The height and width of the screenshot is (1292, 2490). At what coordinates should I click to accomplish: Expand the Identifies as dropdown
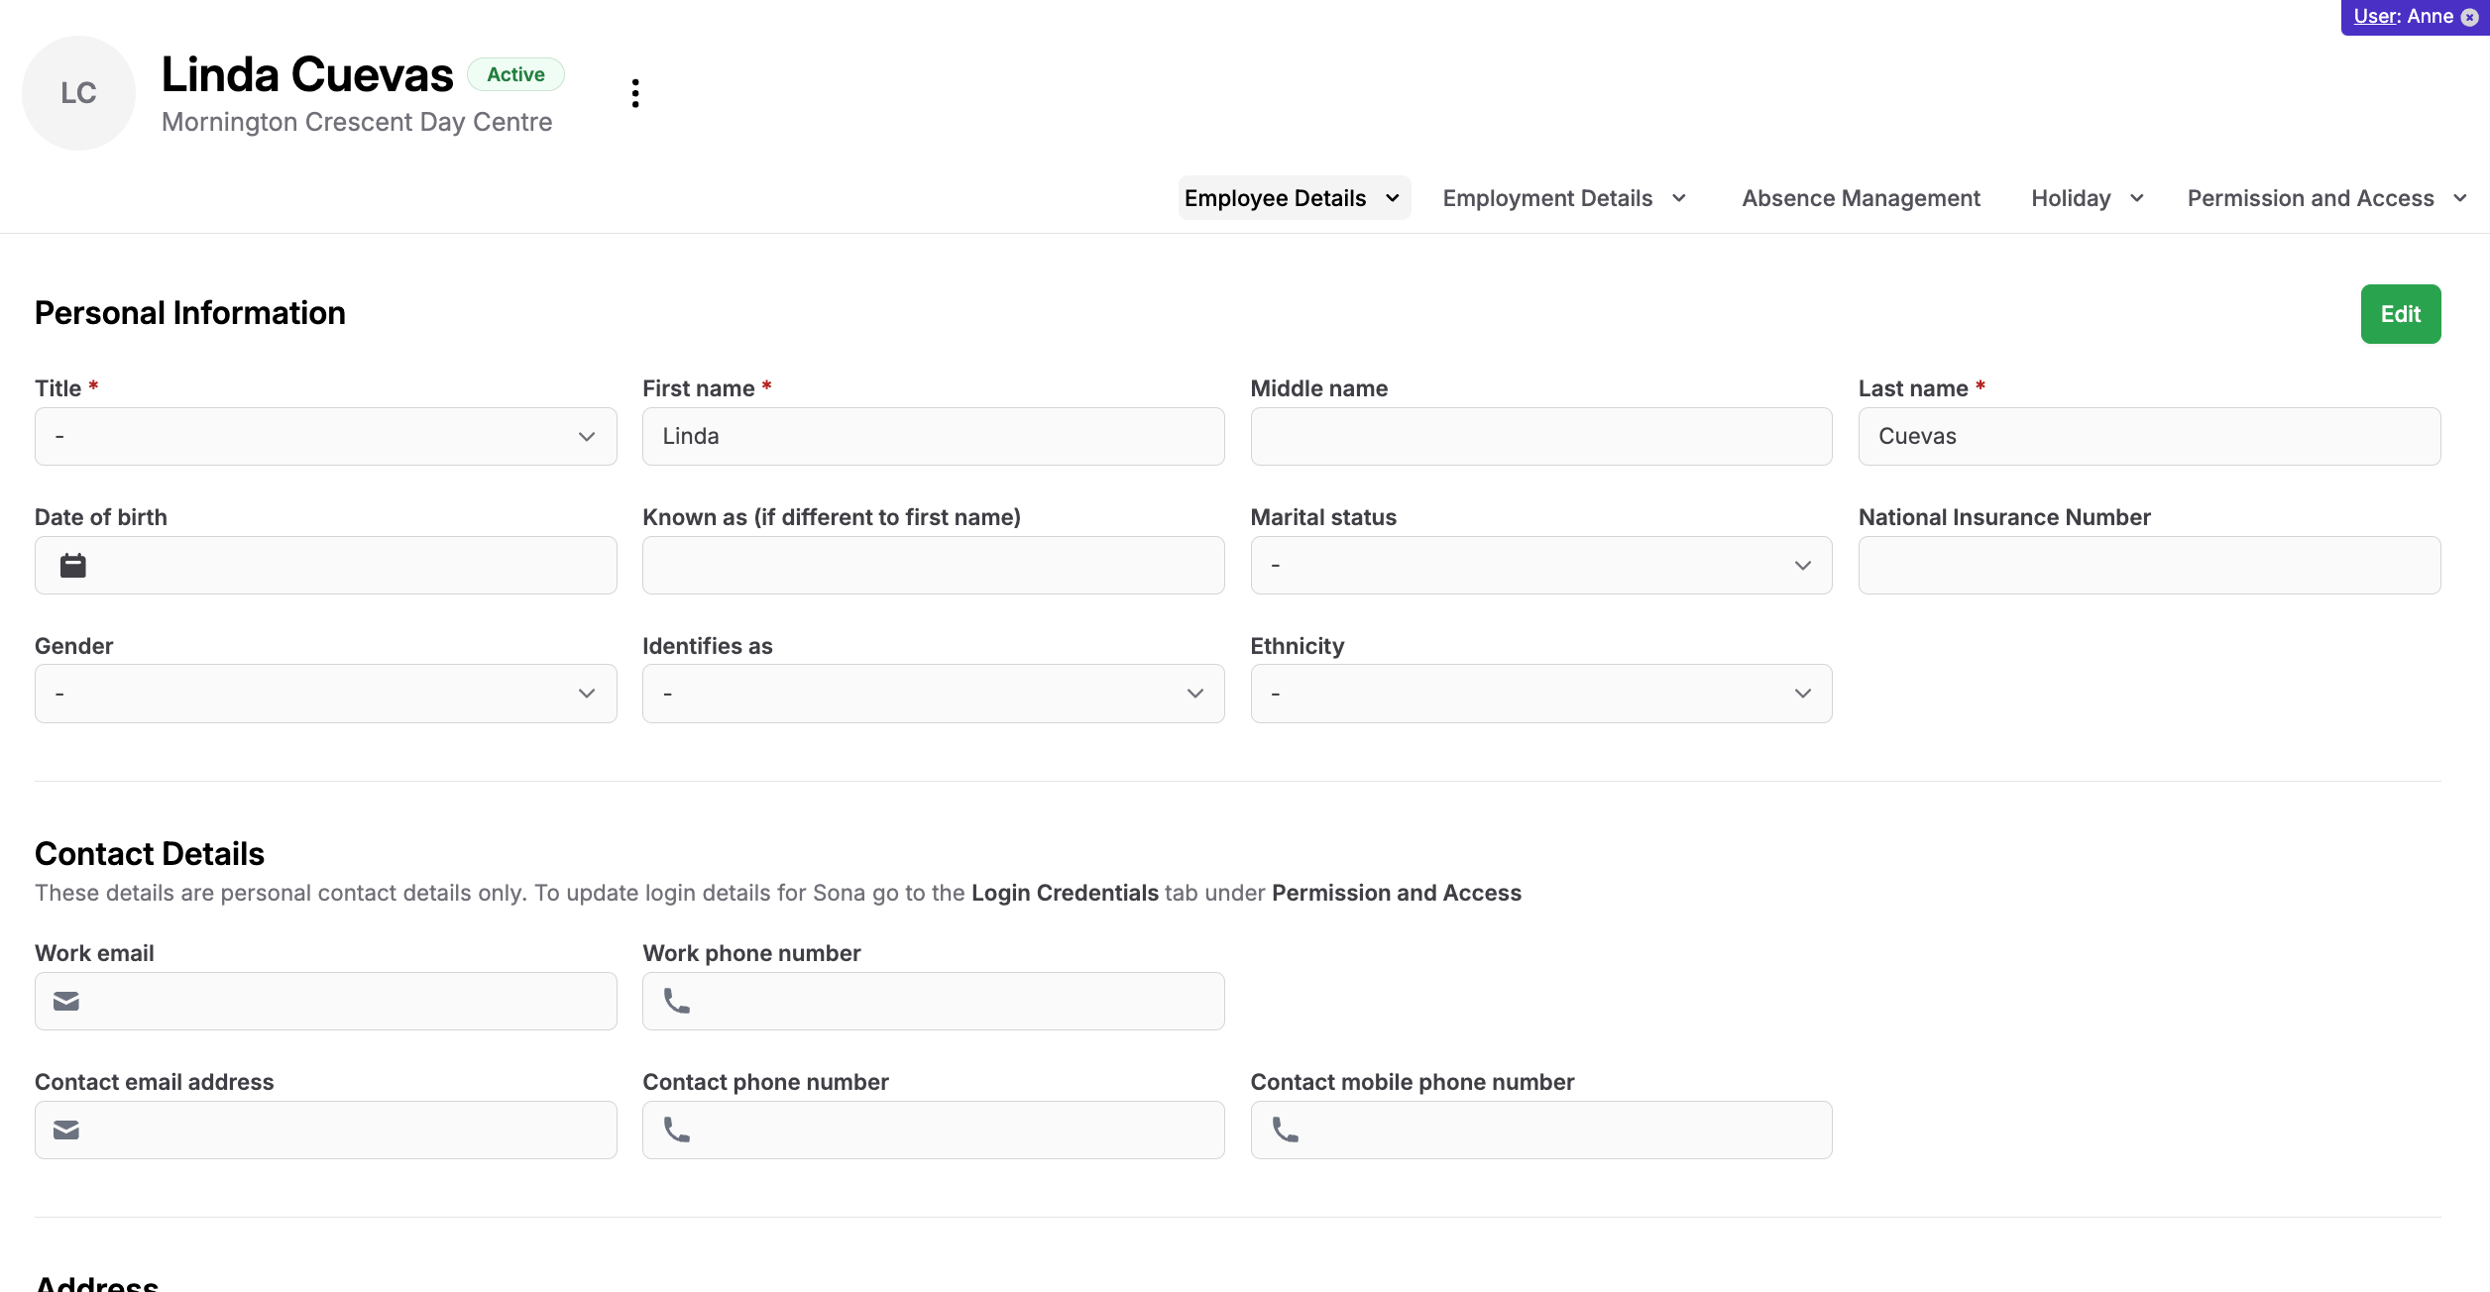coord(933,693)
